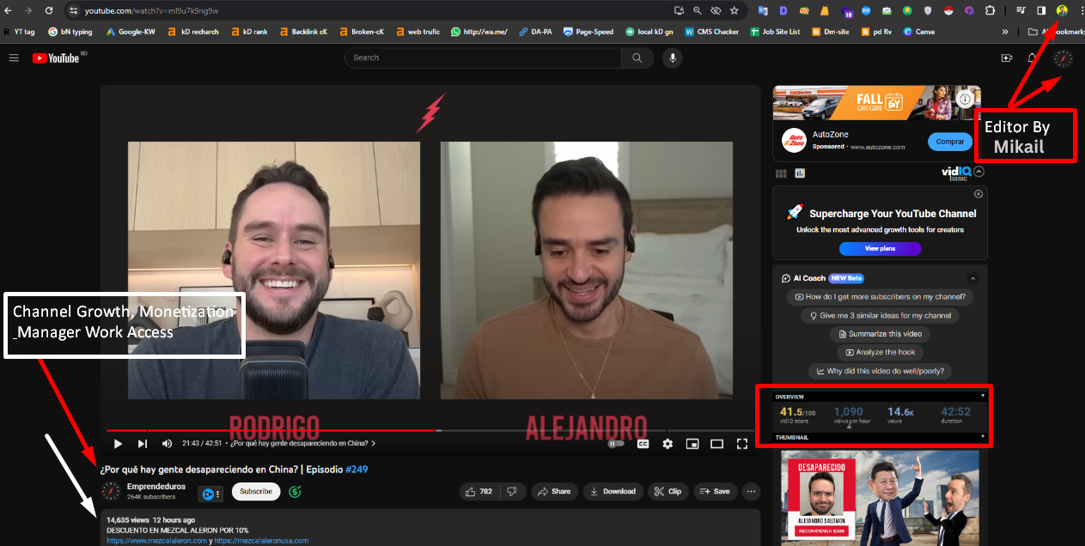Screen dimensions: 1085x546
Task: Open the YouTube hamburger guide menu
Action: tap(14, 58)
